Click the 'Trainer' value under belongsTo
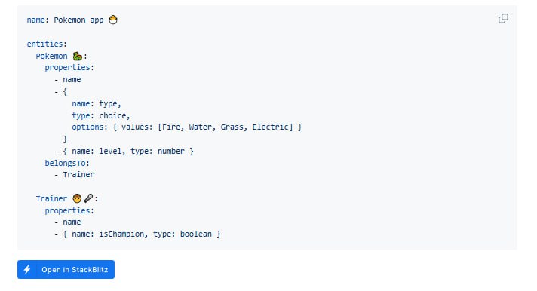The height and width of the screenshot is (291, 537). (x=78, y=175)
